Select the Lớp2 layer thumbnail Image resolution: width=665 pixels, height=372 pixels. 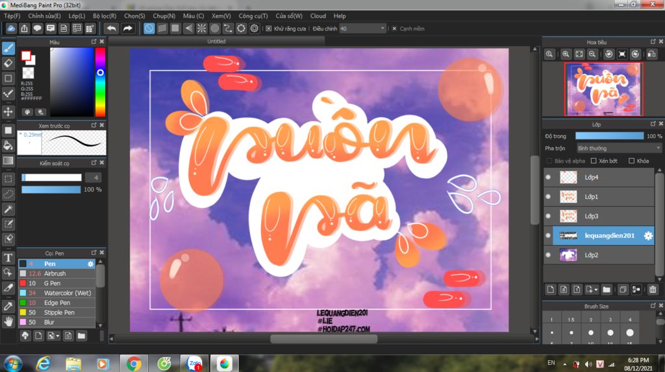[x=568, y=255]
